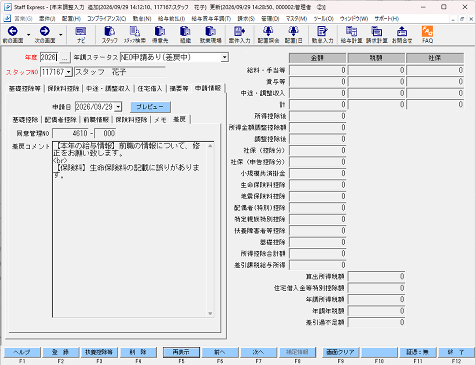476x365 pixels.
Task: Select the メモ sub-tab
Action: (160, 120)
